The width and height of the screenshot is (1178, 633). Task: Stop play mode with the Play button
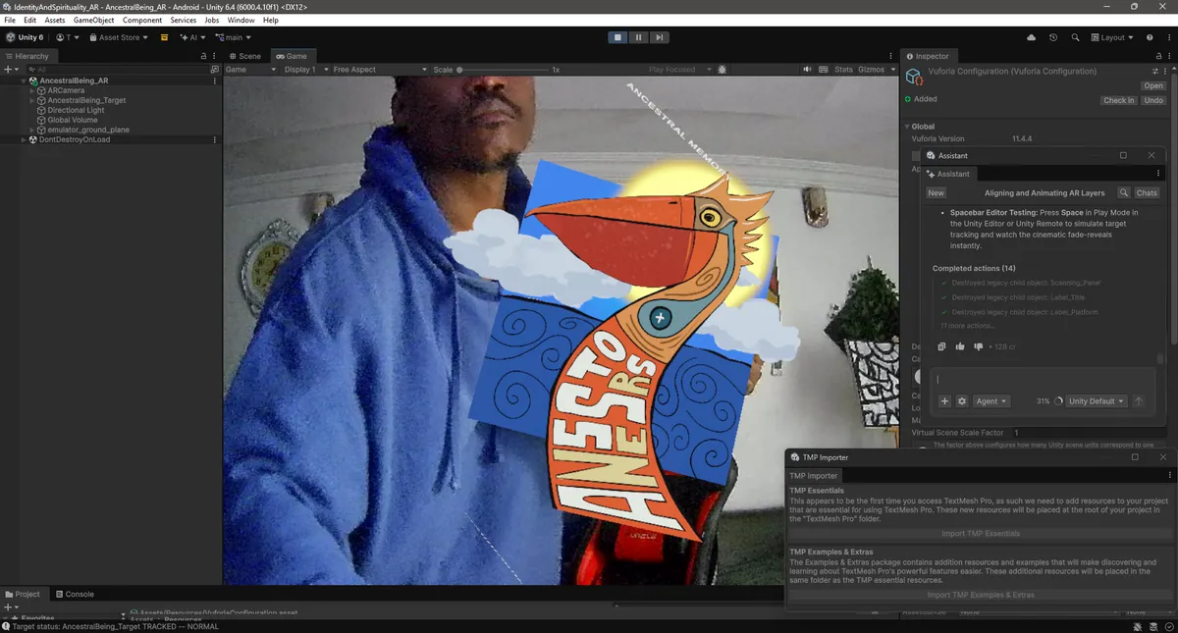click(617, 37)
